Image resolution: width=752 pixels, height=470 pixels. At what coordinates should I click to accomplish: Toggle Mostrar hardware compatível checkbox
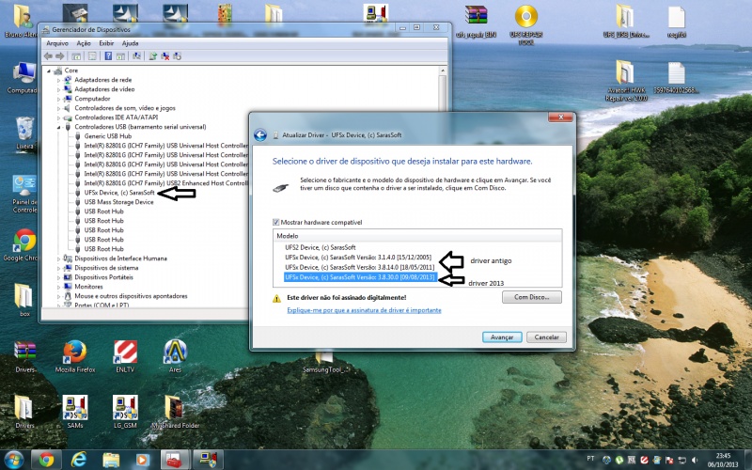tap(275, 222)
